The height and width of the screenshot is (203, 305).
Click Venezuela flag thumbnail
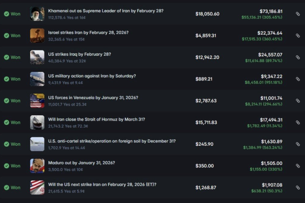tap(37, 101)
